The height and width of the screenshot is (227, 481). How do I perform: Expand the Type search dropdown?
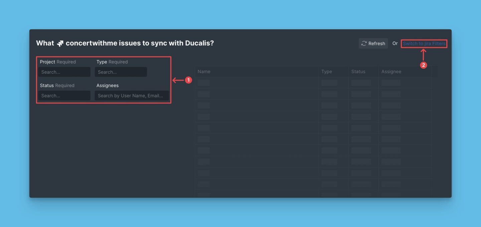click(121, 72)
